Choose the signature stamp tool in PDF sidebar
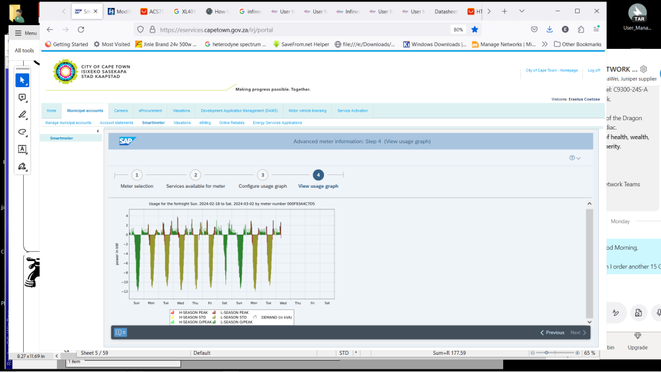Screen dimensions: 661x372 click(x=22, y=167)
